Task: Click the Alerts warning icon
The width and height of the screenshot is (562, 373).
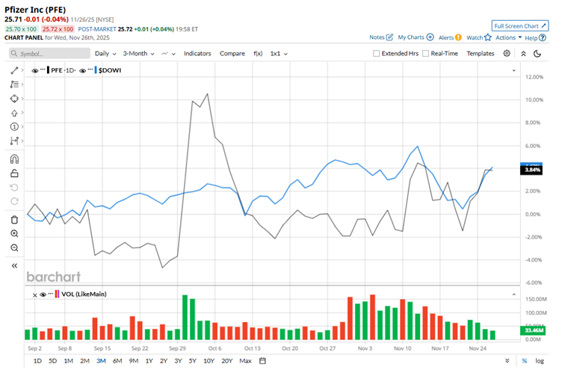Action: (x=458, y=37)
